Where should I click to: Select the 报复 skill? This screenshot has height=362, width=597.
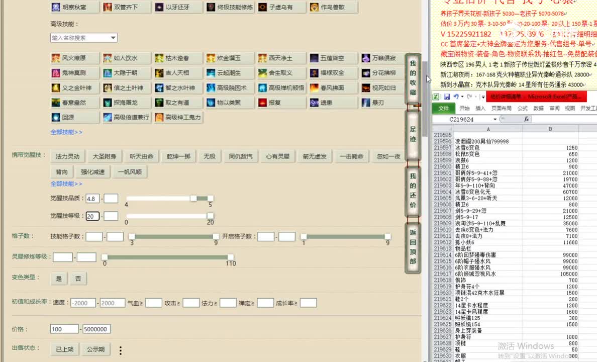coord(281,103)
